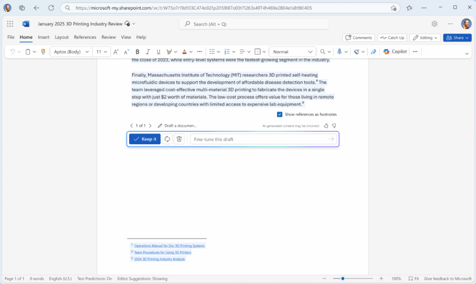Click the Share button
Screen dimensions: 476x284
click(457, 38)
